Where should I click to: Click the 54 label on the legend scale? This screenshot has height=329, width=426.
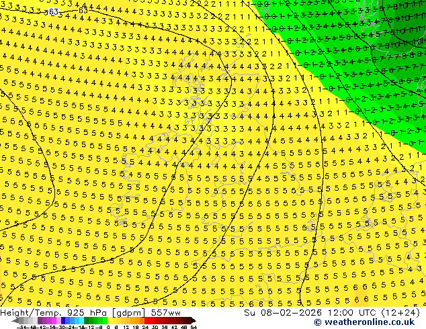[194, 327]
